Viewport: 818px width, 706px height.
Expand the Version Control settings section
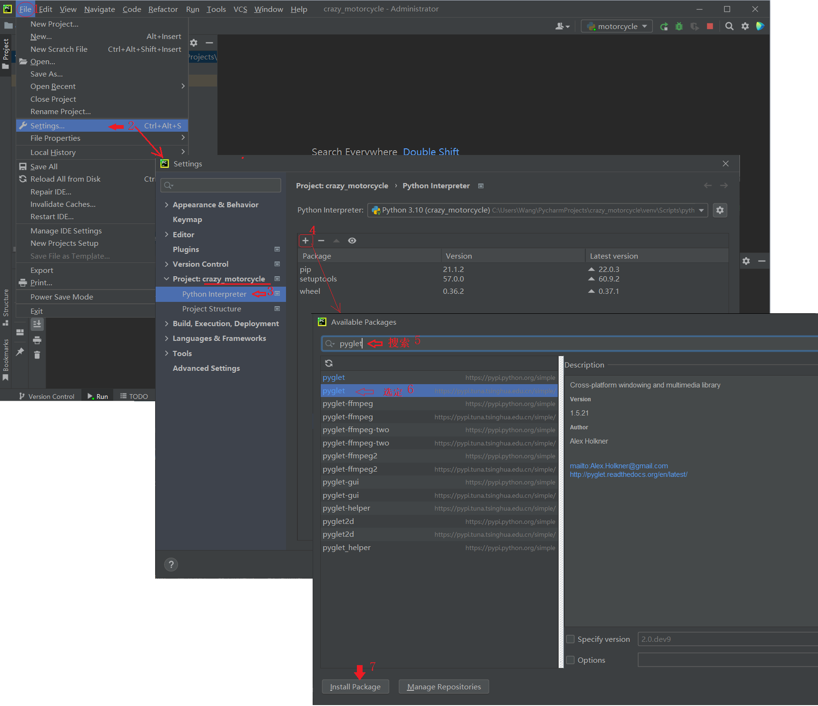tap(167, 264)
